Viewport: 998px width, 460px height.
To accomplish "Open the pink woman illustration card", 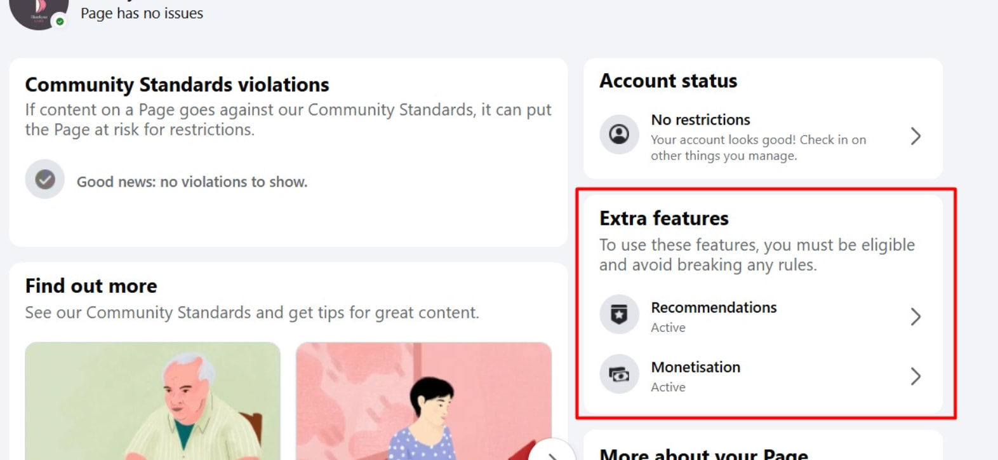I will click(x=423, y=401).
